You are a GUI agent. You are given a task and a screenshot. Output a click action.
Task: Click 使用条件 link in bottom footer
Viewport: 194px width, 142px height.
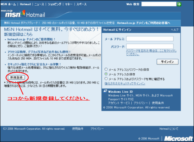(x=78, y=129)
